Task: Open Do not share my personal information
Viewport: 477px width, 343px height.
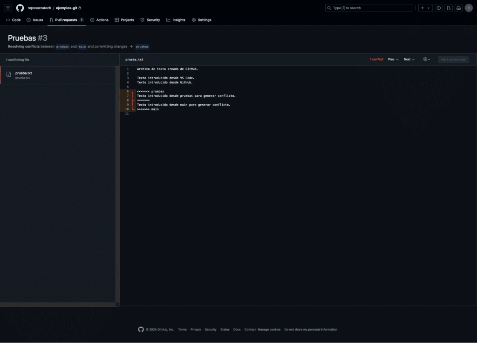Action: coord(311,330)
